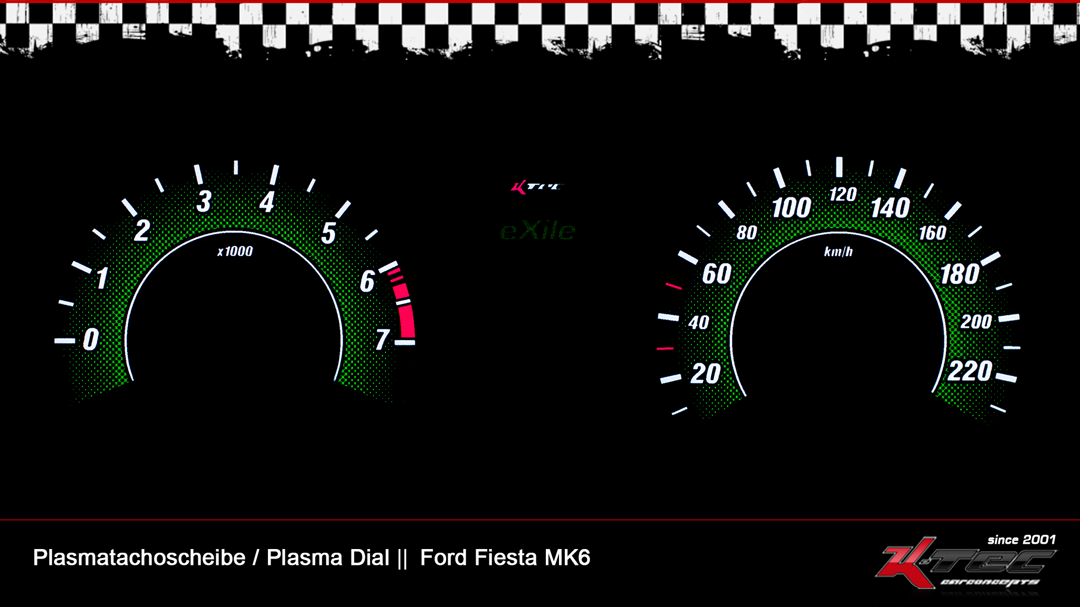Click the km/h label on speedometer
This screenshot has width=1080, height=607.
point(838,251)
